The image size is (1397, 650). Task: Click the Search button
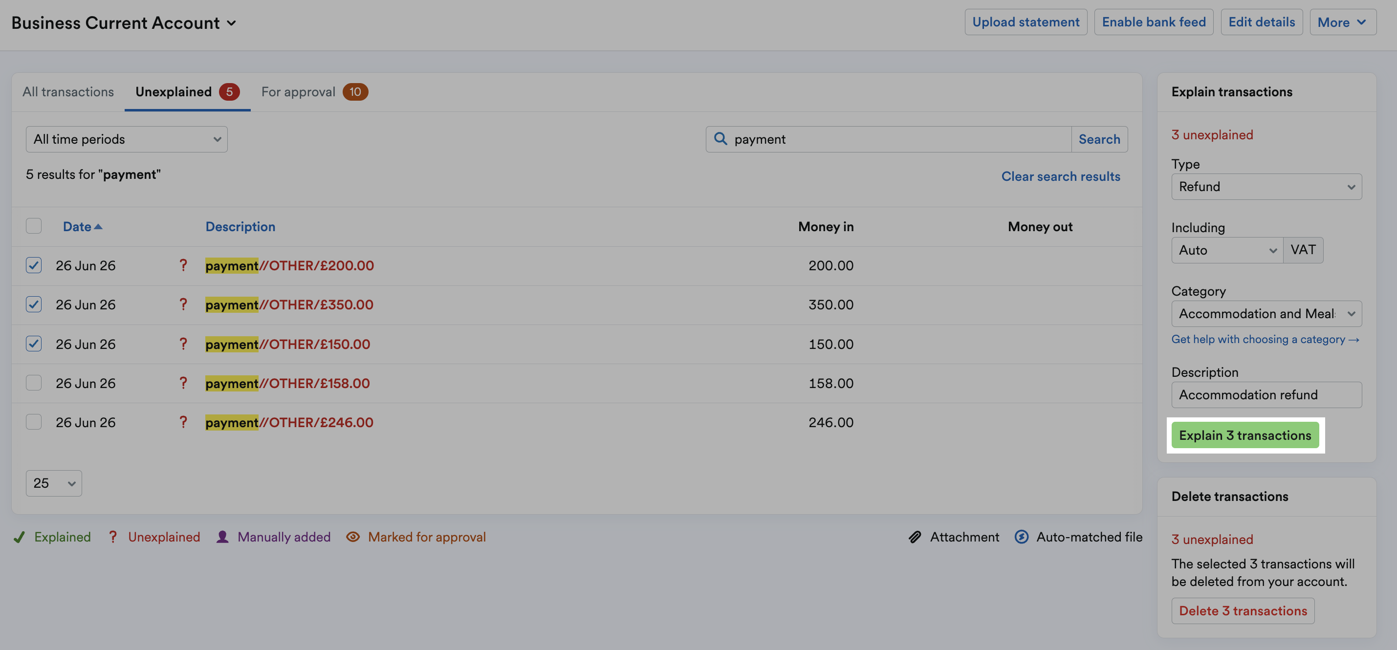(1099, 139)
